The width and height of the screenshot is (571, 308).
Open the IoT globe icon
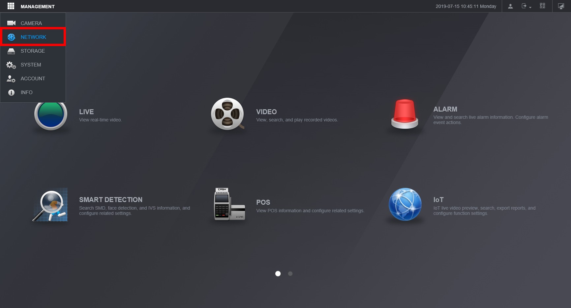(x=405, y=204)
